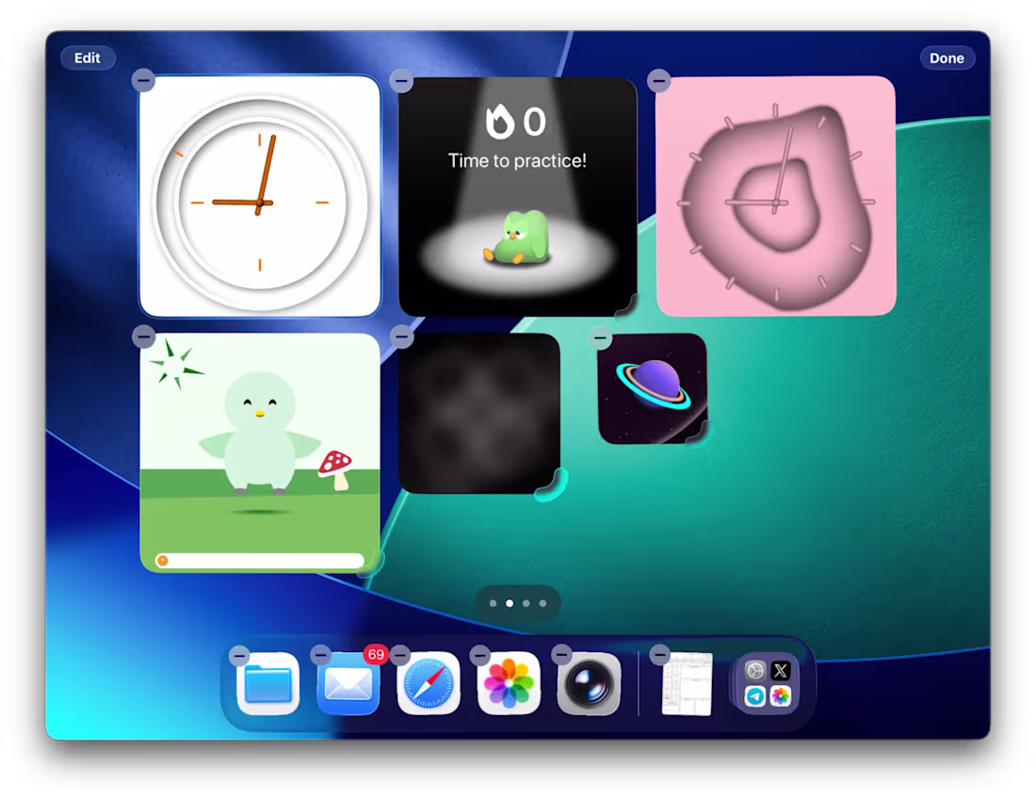Tap the page indicator dots

pos(517,603)
